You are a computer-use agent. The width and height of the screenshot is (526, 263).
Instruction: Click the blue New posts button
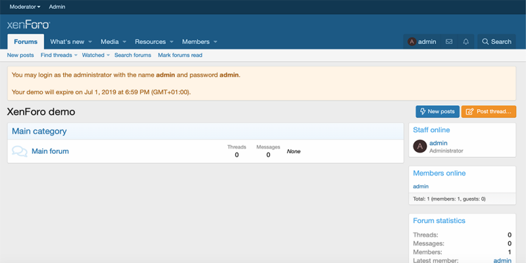[437, 111]
